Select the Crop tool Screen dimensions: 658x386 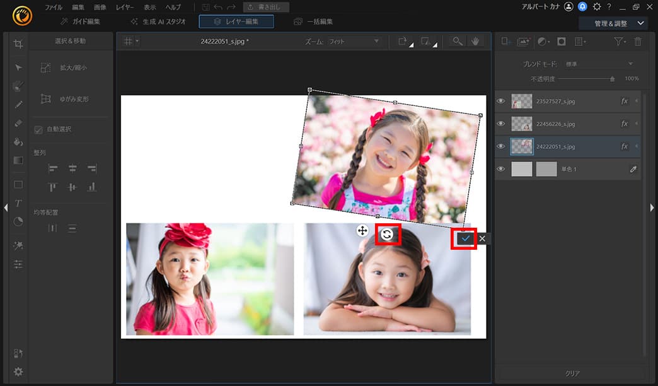[x=18, y=44]
